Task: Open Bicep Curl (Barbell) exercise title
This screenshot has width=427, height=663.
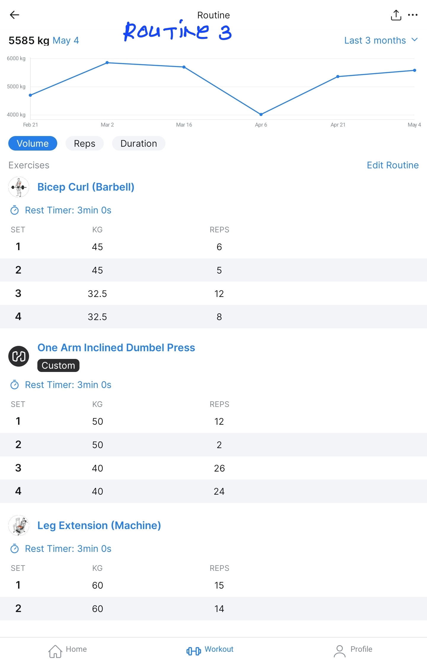Action: click(86, 187)
